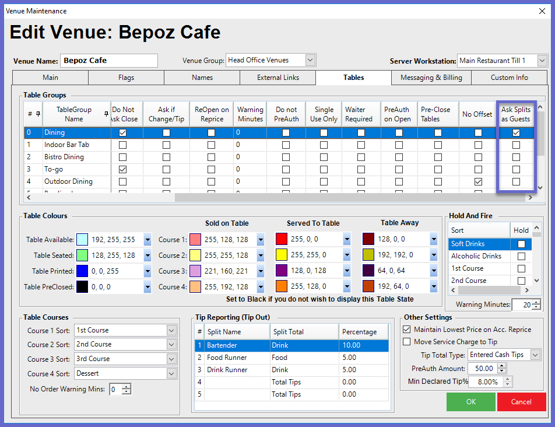This screenshot has width=555, height=427.
Task: Check Pre-Close Tables for Outdoor Dining
Action: (438, 181)
